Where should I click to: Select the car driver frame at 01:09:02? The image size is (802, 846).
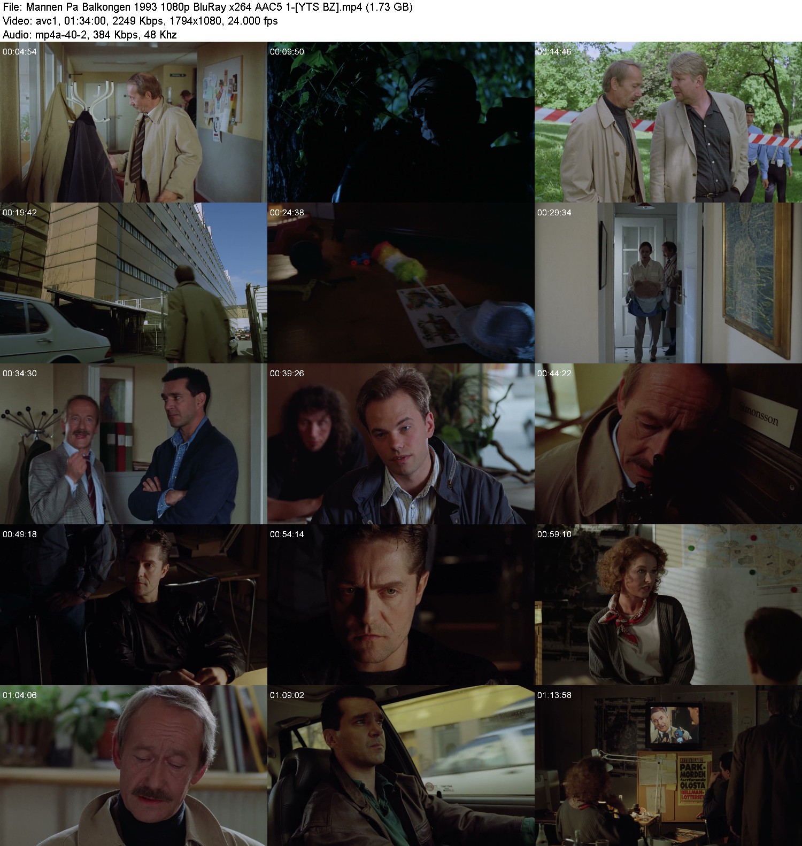401,765
